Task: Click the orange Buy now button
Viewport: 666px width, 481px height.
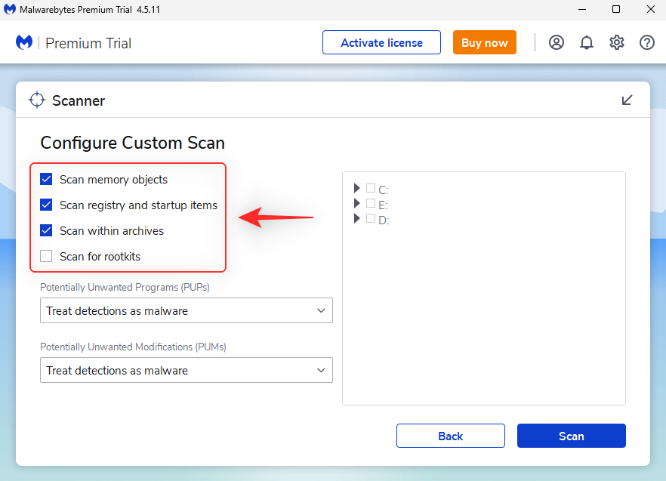Action: pyautogui.click(x=484, y=42)
